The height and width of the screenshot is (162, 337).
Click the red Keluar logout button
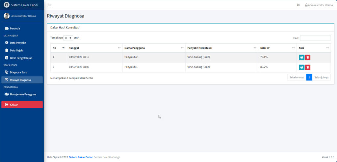click(x=22, y=105)
